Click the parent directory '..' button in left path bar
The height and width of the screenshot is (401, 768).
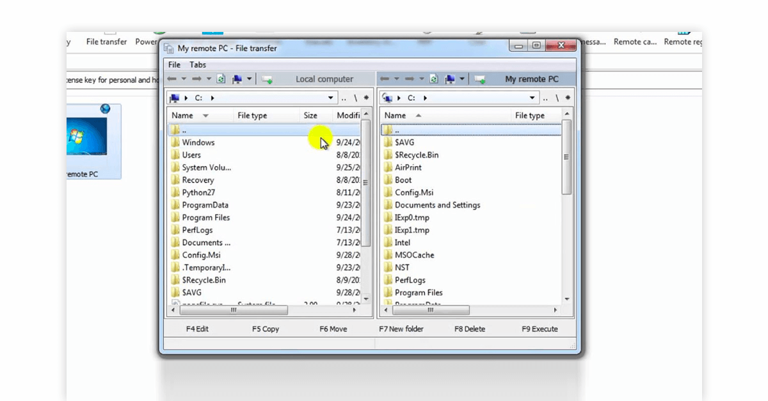344,98
